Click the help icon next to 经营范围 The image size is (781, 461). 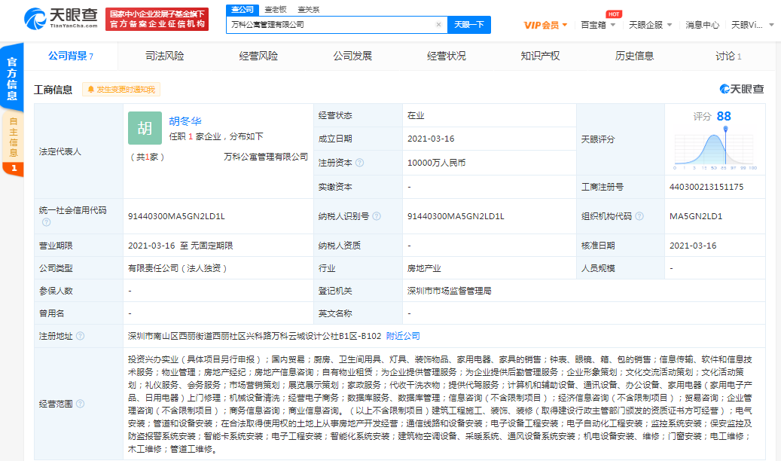(x=80, y=404)
